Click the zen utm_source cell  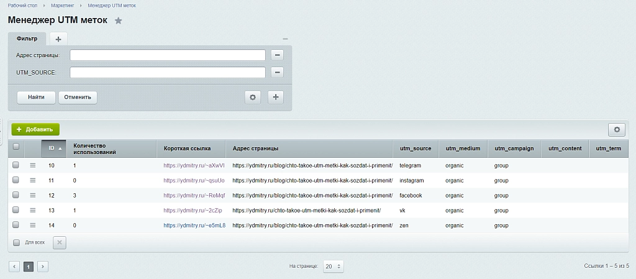tap(404, 225)
